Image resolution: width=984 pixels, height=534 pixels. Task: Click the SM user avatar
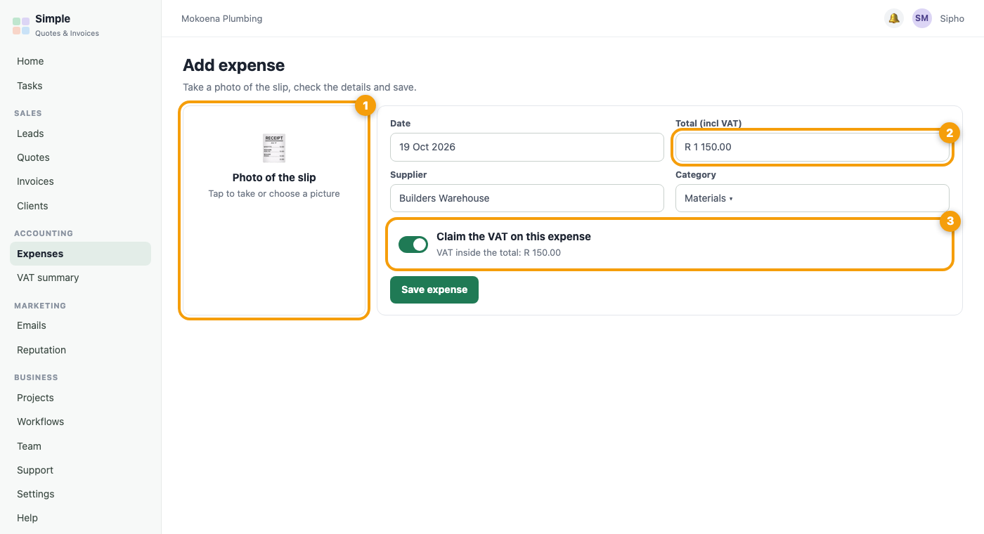[x=922, y=18]
